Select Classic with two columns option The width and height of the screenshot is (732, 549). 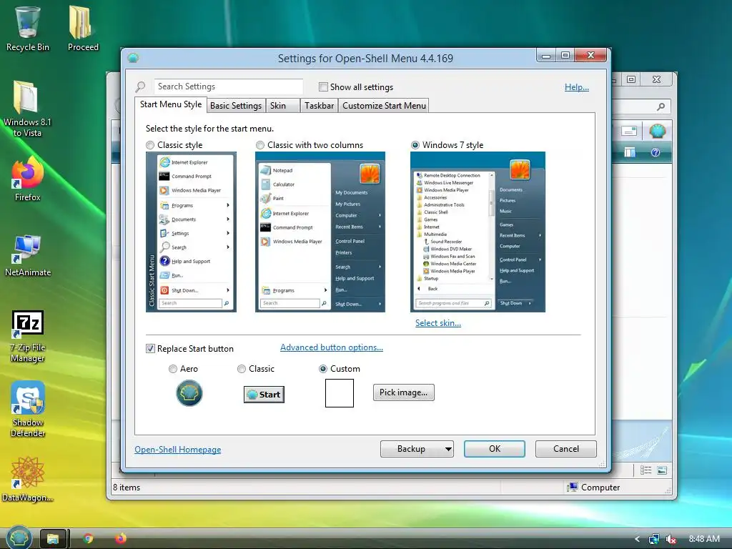point(260,145)
